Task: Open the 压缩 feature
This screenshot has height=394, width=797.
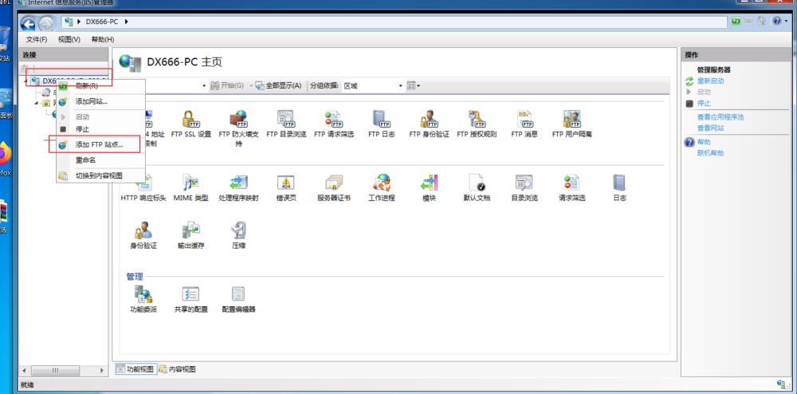Action: (x=238, y=235)
